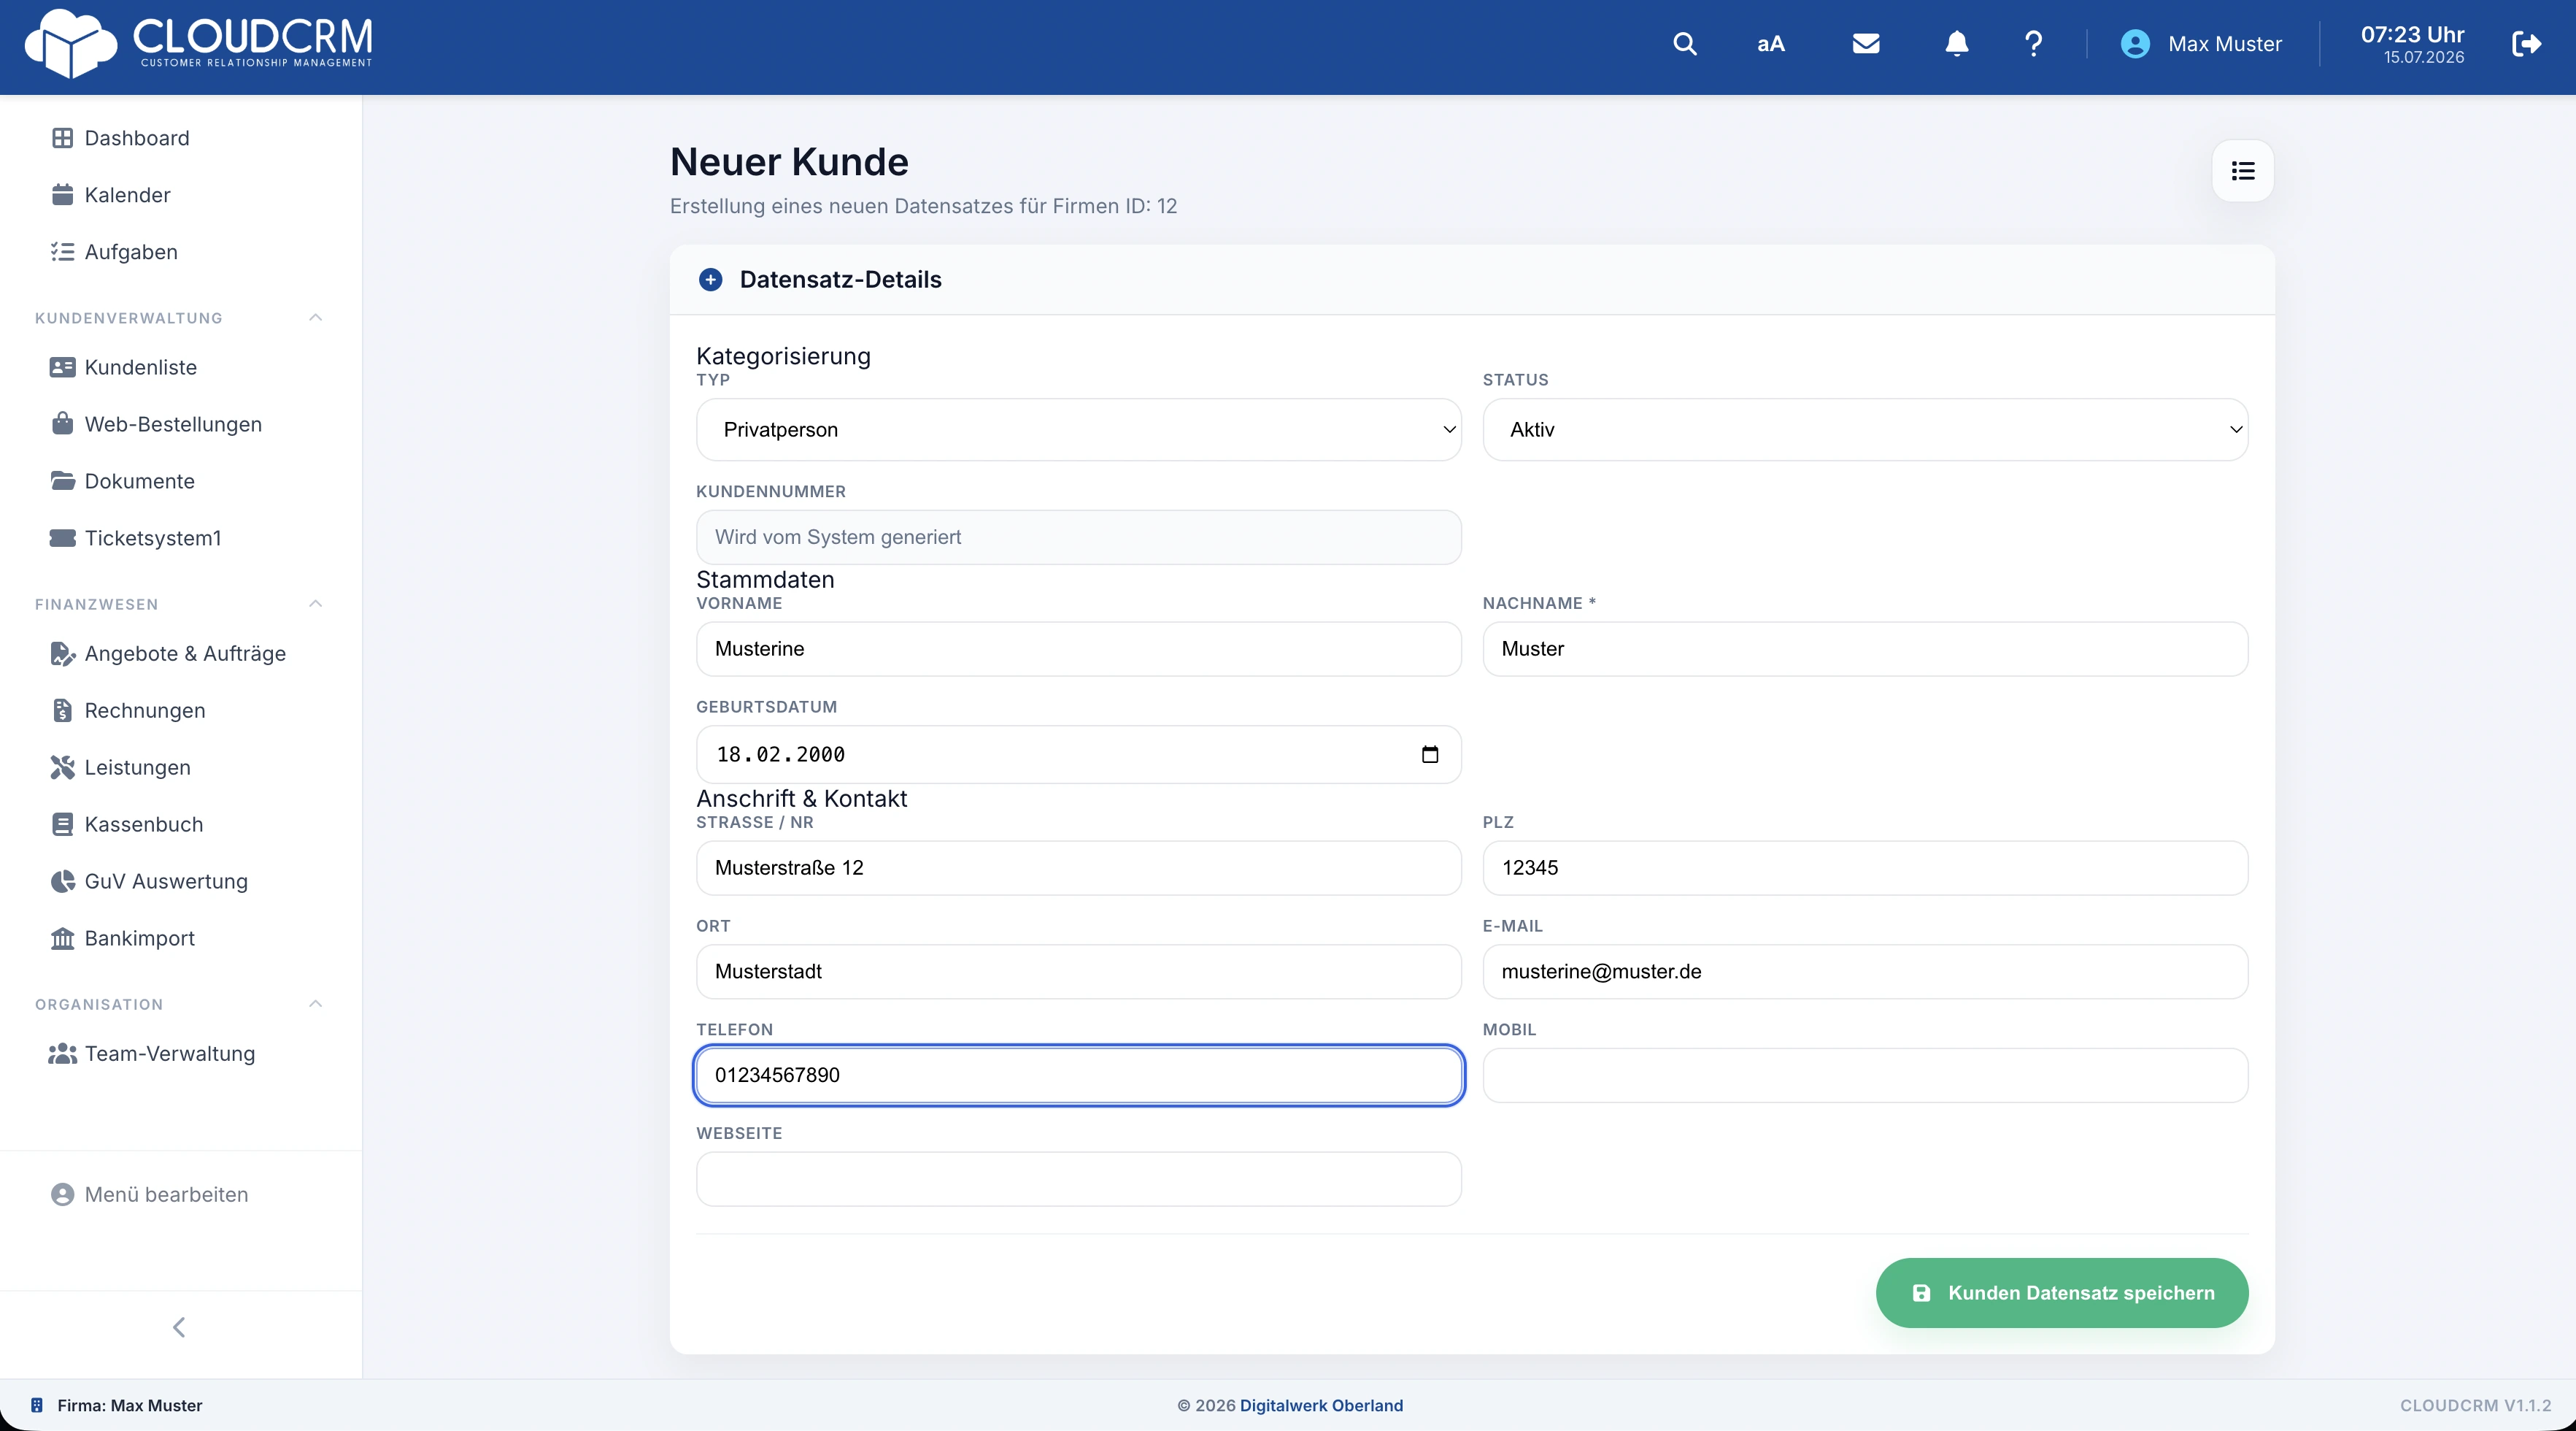Viewport: 2576px width, 1431px height.
Task: Click the Leistungen tools icon
Action: click(62, 767)
